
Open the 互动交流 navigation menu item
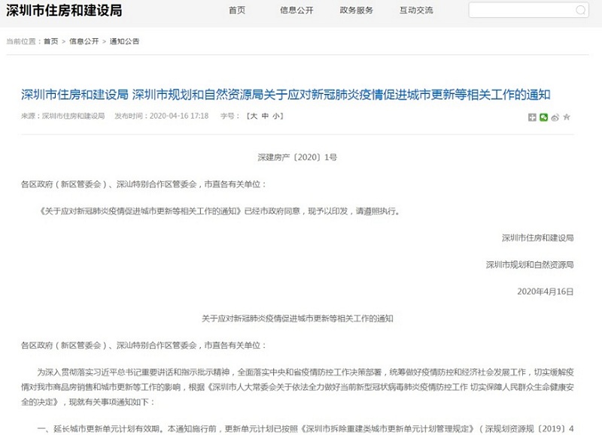tap(416, 11)
